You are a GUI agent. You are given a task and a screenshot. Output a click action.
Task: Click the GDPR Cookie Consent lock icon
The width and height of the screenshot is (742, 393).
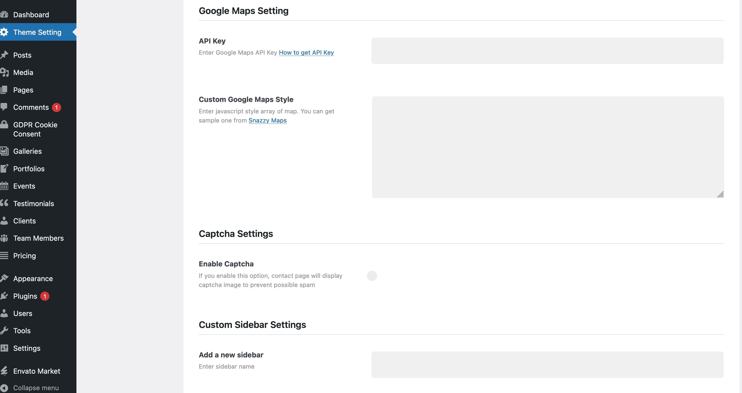pos(4,125)
